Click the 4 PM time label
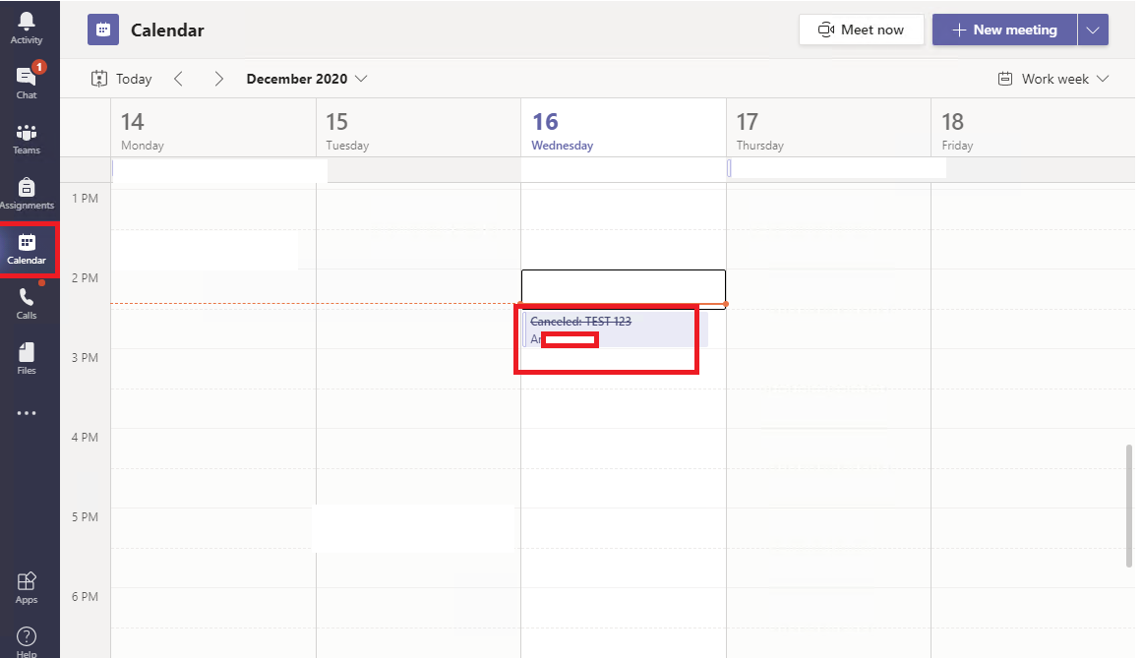The image size is (1142, 658). click(86, 438)
